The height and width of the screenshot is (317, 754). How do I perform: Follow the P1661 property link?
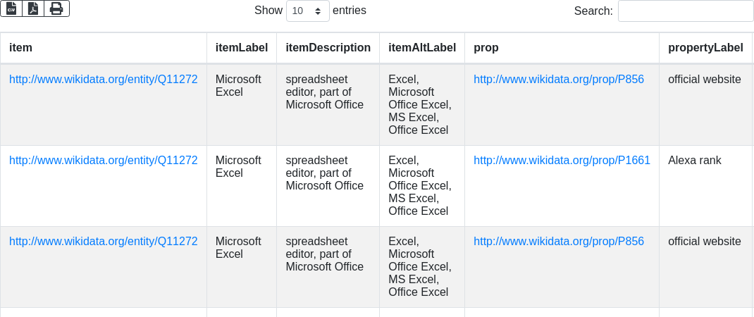[x=562, y=161]
